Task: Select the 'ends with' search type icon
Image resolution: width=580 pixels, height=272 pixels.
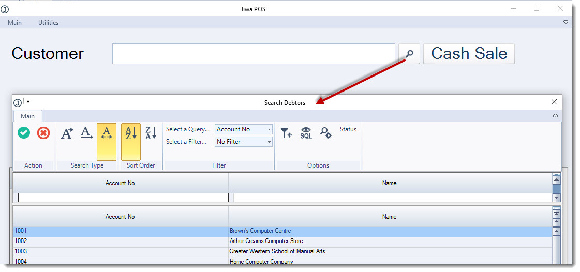Action: 86,133
